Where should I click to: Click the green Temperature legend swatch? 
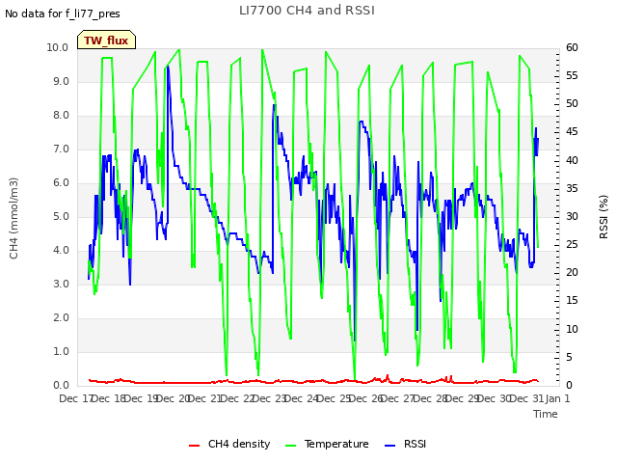click(290, 446)
